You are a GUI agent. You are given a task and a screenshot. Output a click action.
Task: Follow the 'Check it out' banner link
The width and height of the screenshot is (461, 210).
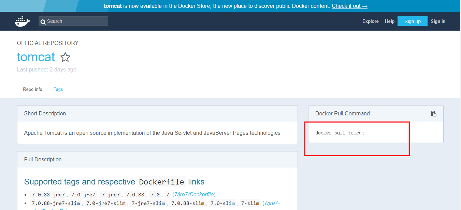pos(349,6)
